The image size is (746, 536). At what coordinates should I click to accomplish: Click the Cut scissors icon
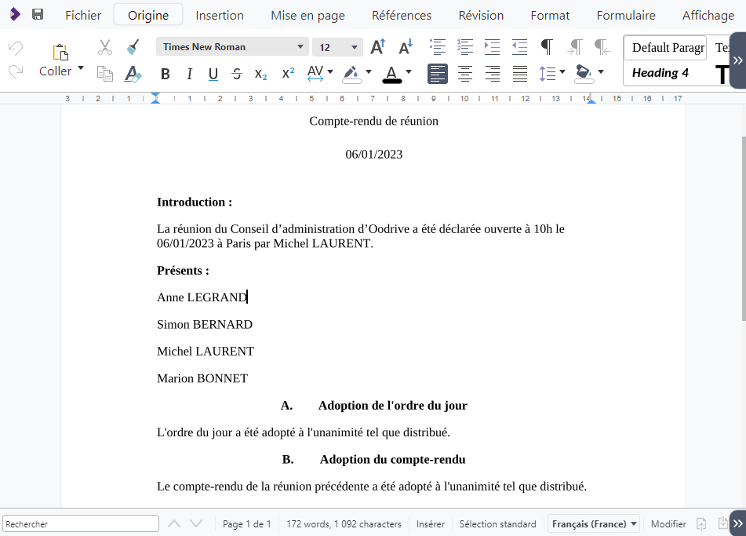pyautogui.click(x=105, y=47)
